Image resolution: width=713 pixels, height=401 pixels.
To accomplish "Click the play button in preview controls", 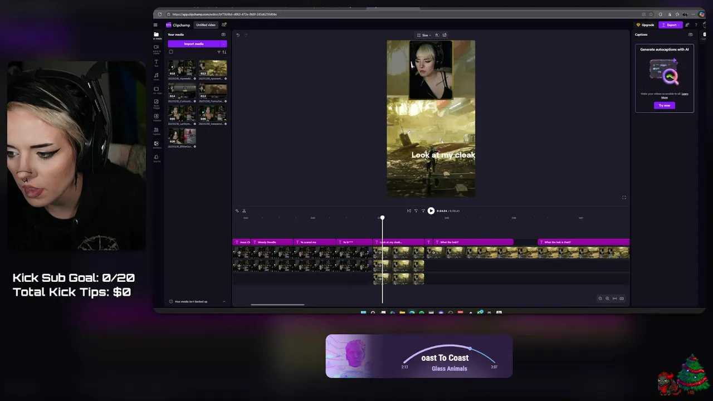I will (x=431, y=211).
